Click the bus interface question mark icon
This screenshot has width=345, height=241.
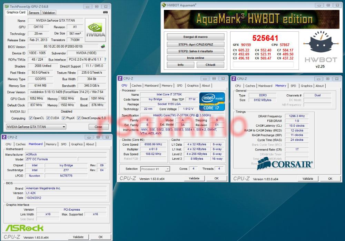click(x=105, y=60)
